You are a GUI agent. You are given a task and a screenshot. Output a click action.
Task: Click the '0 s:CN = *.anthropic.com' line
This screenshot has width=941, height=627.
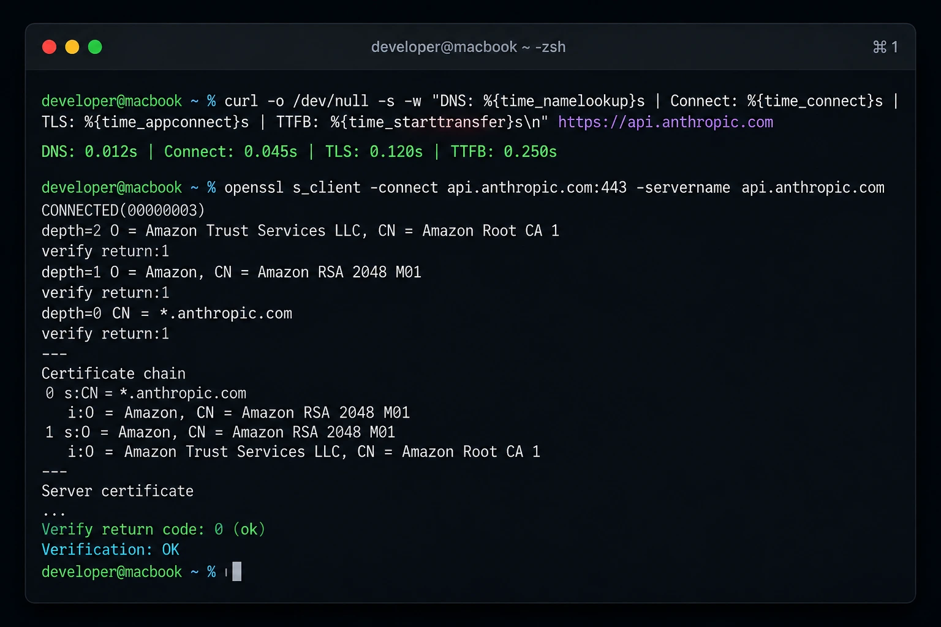(146, 393)
